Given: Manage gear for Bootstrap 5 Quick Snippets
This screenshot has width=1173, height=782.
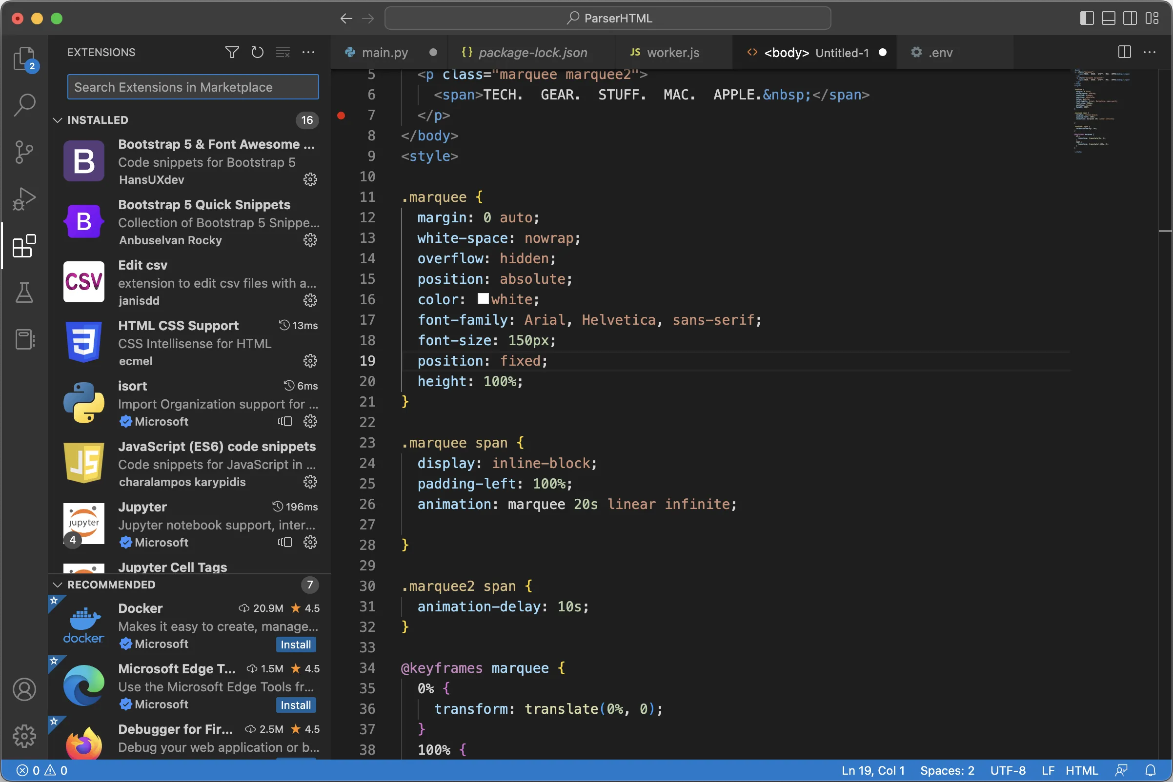Looking at the screenshot, I should pyautogui.click(x=310, y=240).
